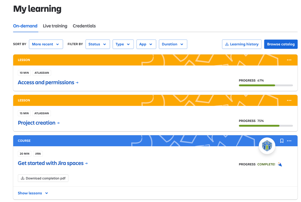Switch to the On-demand tab

[25, 26]
